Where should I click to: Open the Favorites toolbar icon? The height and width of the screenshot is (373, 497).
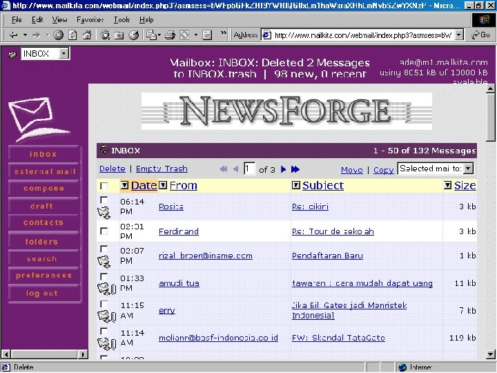(x=119, y=35)
